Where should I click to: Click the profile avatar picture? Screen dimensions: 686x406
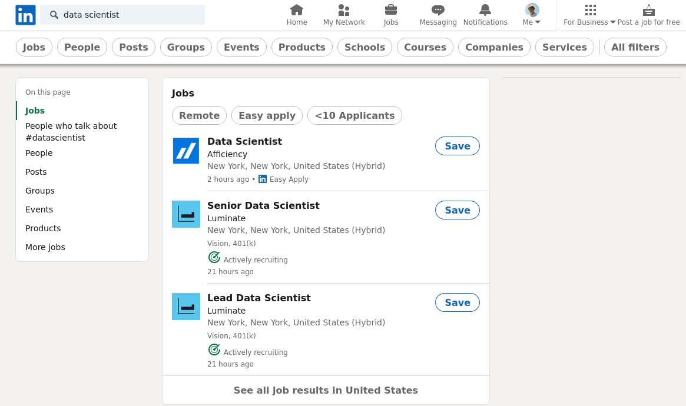tap(532, 9)
